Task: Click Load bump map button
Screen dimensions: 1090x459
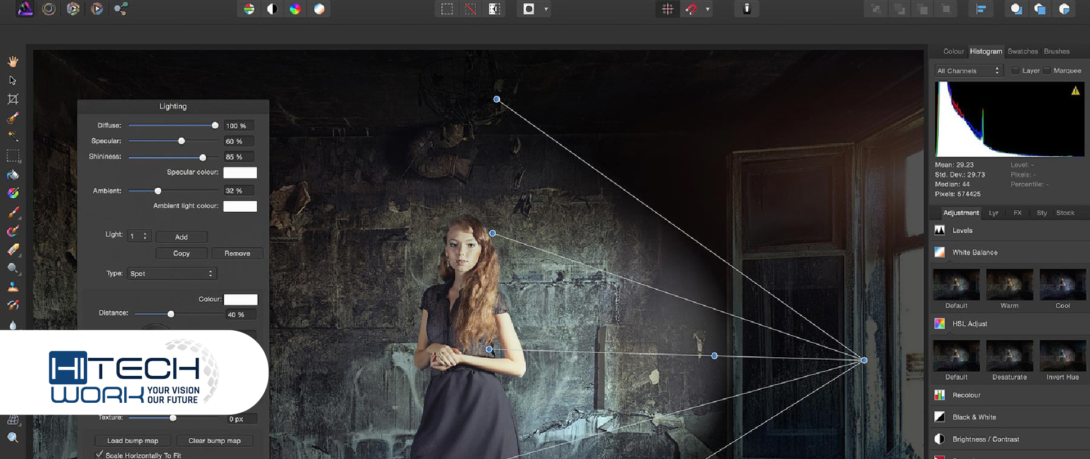Action: click(133, 441)
